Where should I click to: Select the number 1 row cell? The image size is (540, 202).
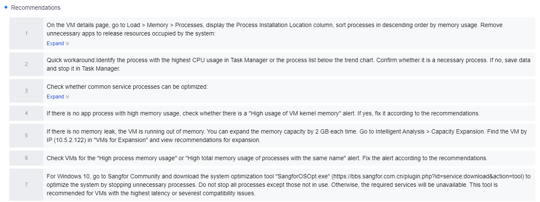pos(26,33)
